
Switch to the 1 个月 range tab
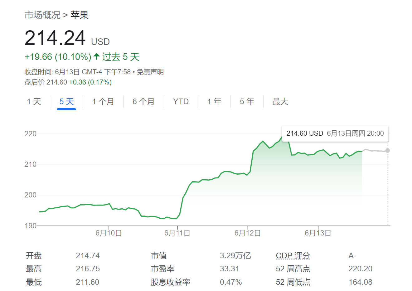point(103,101)
